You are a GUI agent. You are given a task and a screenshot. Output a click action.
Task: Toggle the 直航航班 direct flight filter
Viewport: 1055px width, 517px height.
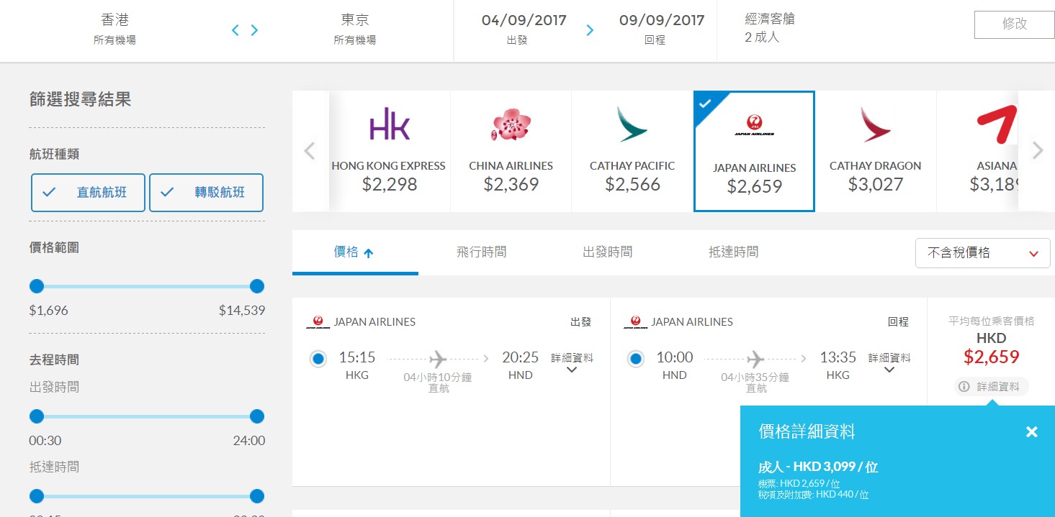point(88,193)
